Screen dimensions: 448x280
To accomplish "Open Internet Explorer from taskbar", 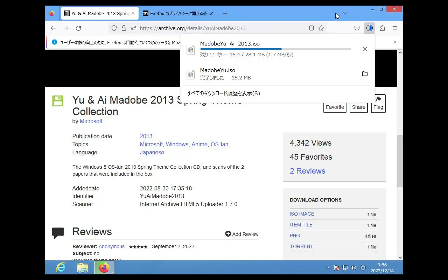I will click(61, 268).
